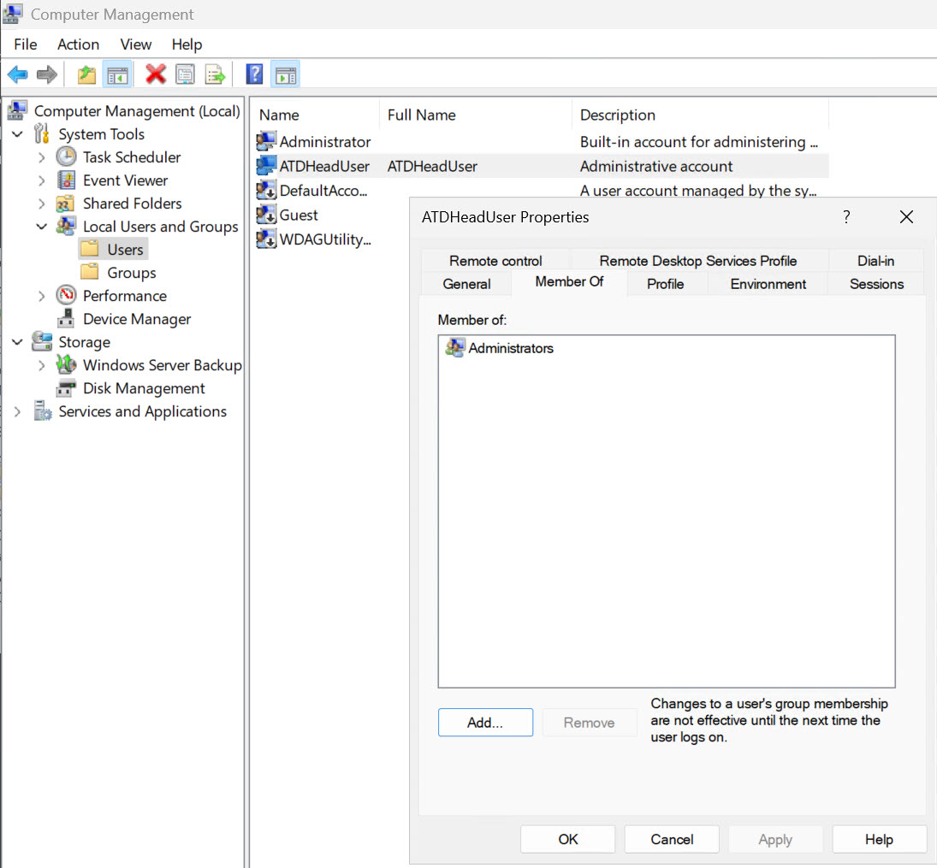Click the WDAGUtility user account icon
The image size is (937, 868).
(266, 239)
